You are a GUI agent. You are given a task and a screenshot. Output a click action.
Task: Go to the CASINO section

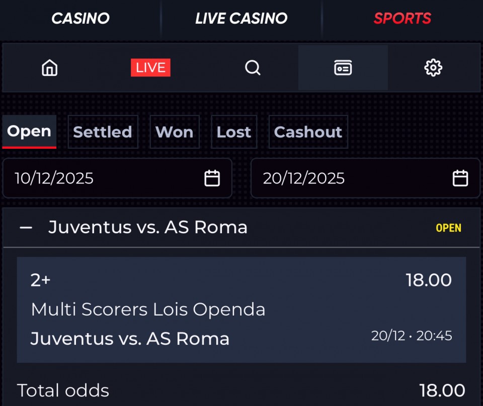tap(80, 19)
